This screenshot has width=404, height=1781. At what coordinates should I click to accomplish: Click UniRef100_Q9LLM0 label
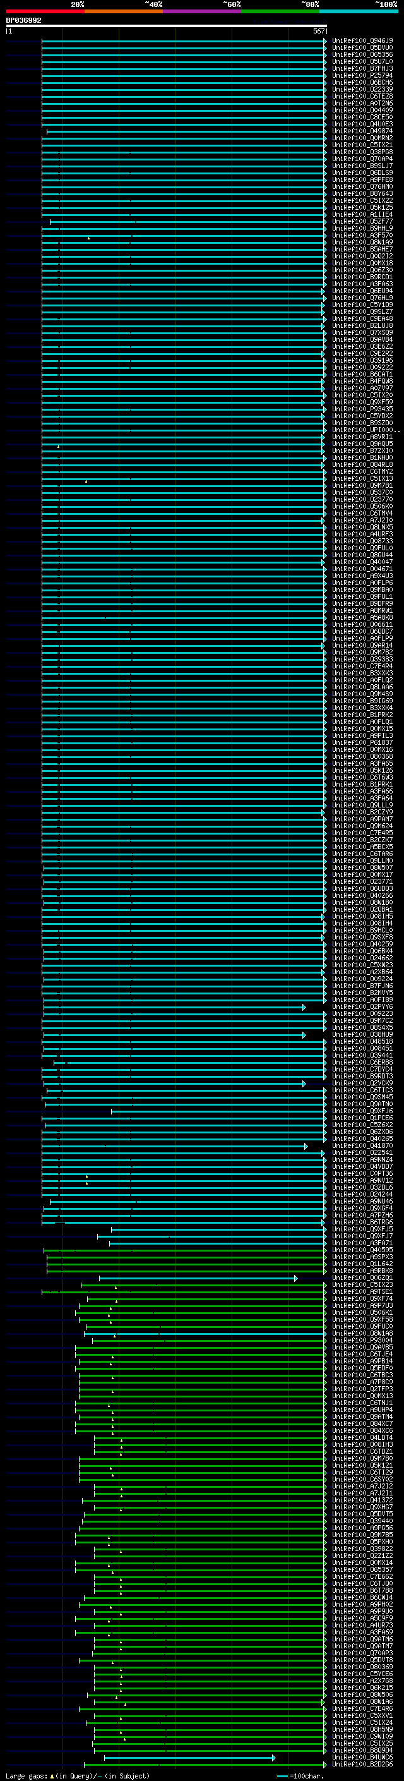pos(362,860)
